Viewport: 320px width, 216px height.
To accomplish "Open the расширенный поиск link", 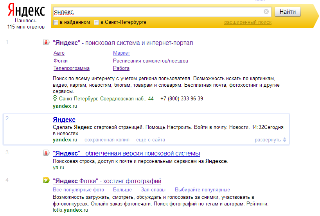I will pos(248,22).
